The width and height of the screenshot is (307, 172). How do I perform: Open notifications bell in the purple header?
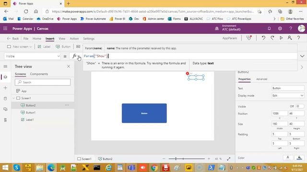pyautogui.click(x=269, y=29)
